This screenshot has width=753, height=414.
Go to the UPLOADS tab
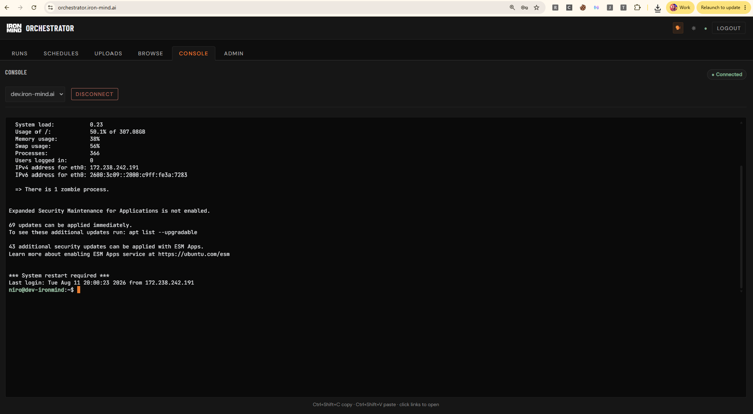point(108,53)
